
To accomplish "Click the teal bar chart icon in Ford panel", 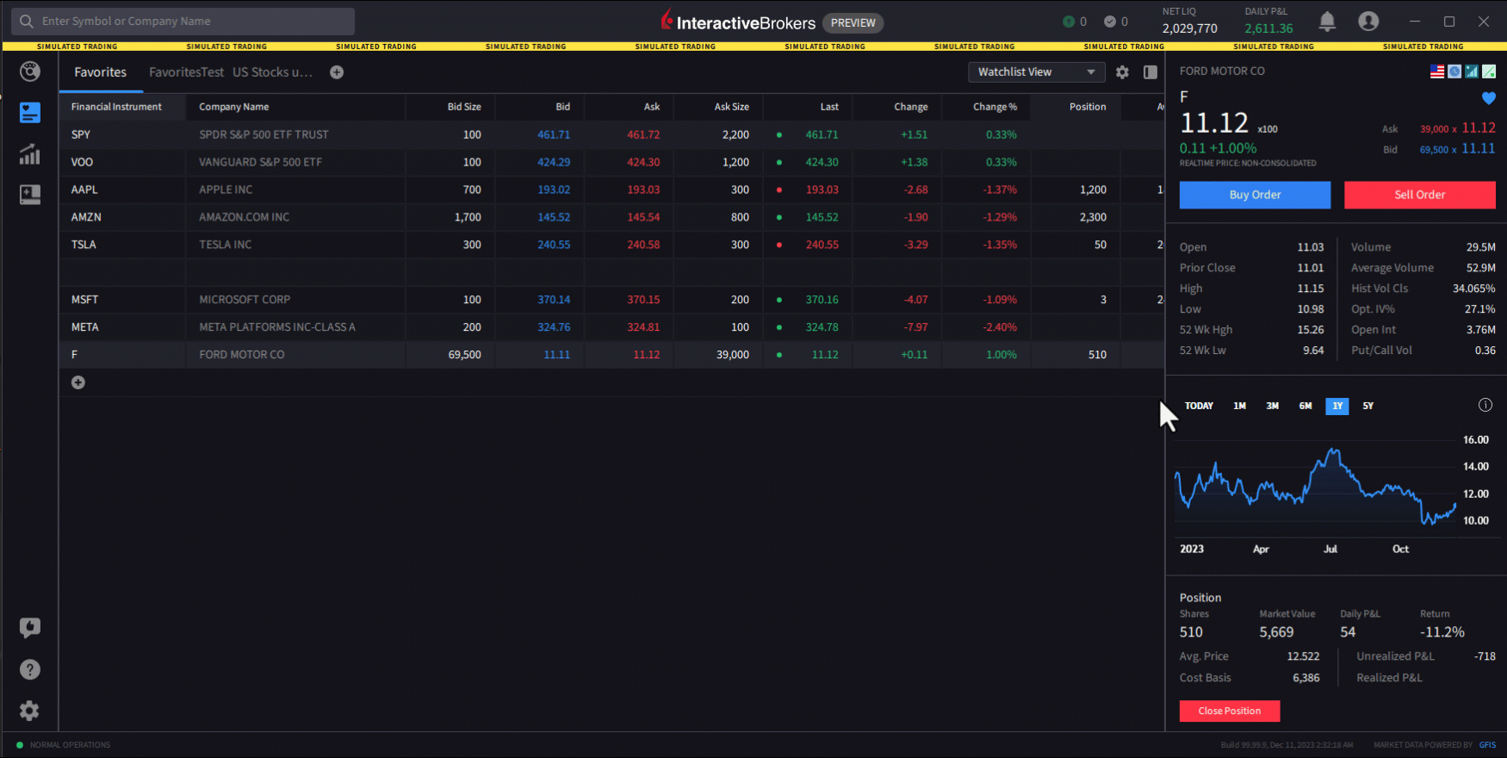I will tap(1472, 71).
